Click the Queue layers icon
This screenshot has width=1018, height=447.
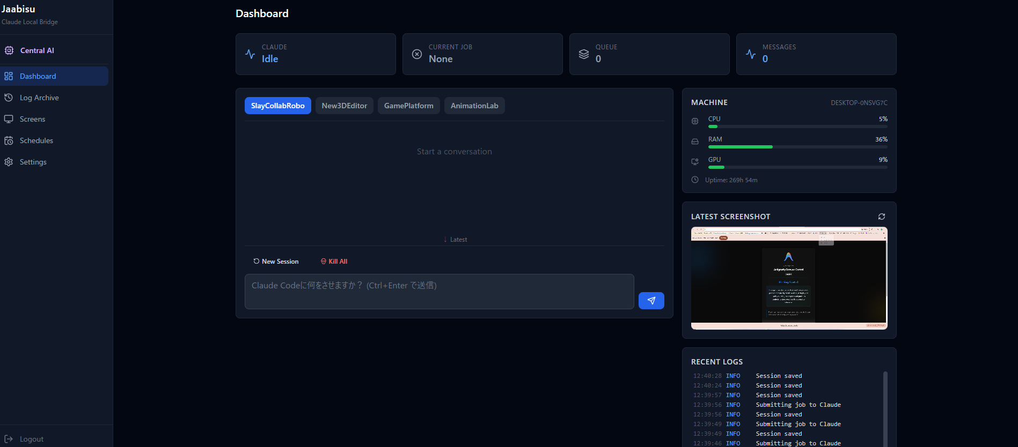coord(584,54)
